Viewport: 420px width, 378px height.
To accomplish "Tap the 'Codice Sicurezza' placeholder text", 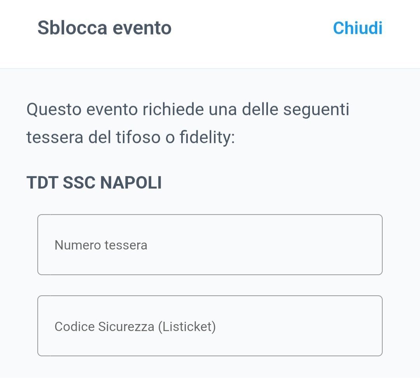I will [x=105, y=326].
